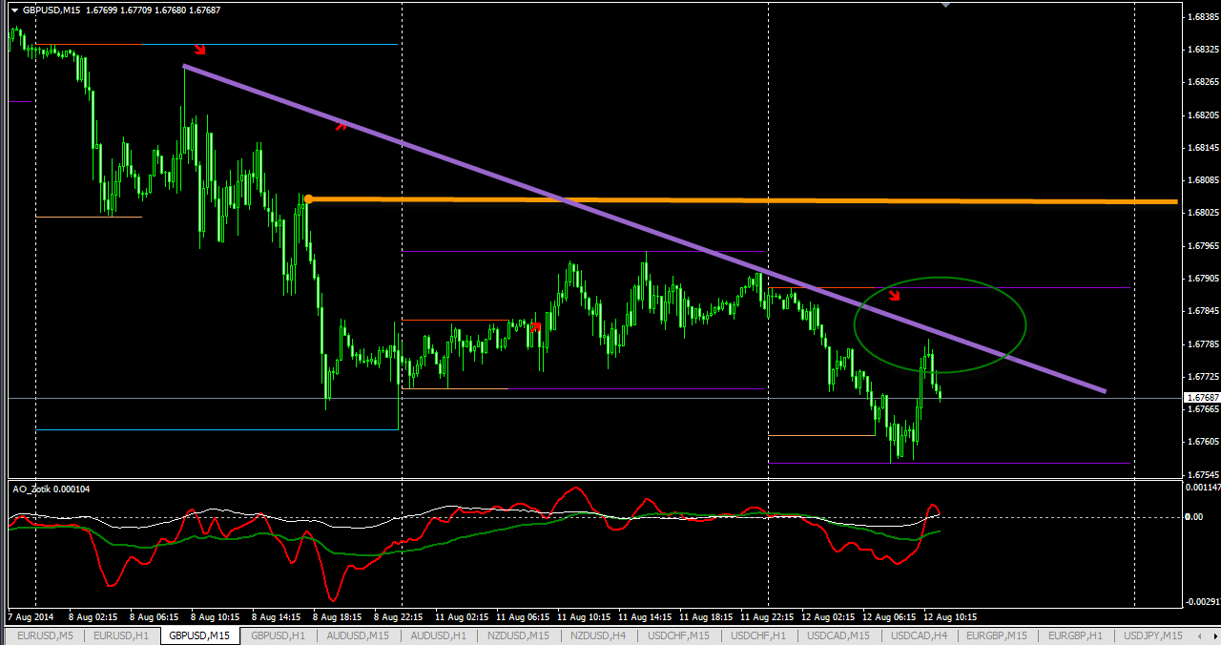Screen dimensions: 1221x645
Task: Open the GBPUSD,H1 chart tab
Action: [x=278, y=635]
